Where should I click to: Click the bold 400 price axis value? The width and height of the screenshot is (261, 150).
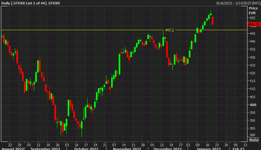253,105
